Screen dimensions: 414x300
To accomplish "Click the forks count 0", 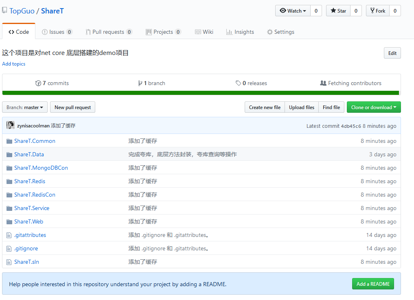I will click(395, 11).
